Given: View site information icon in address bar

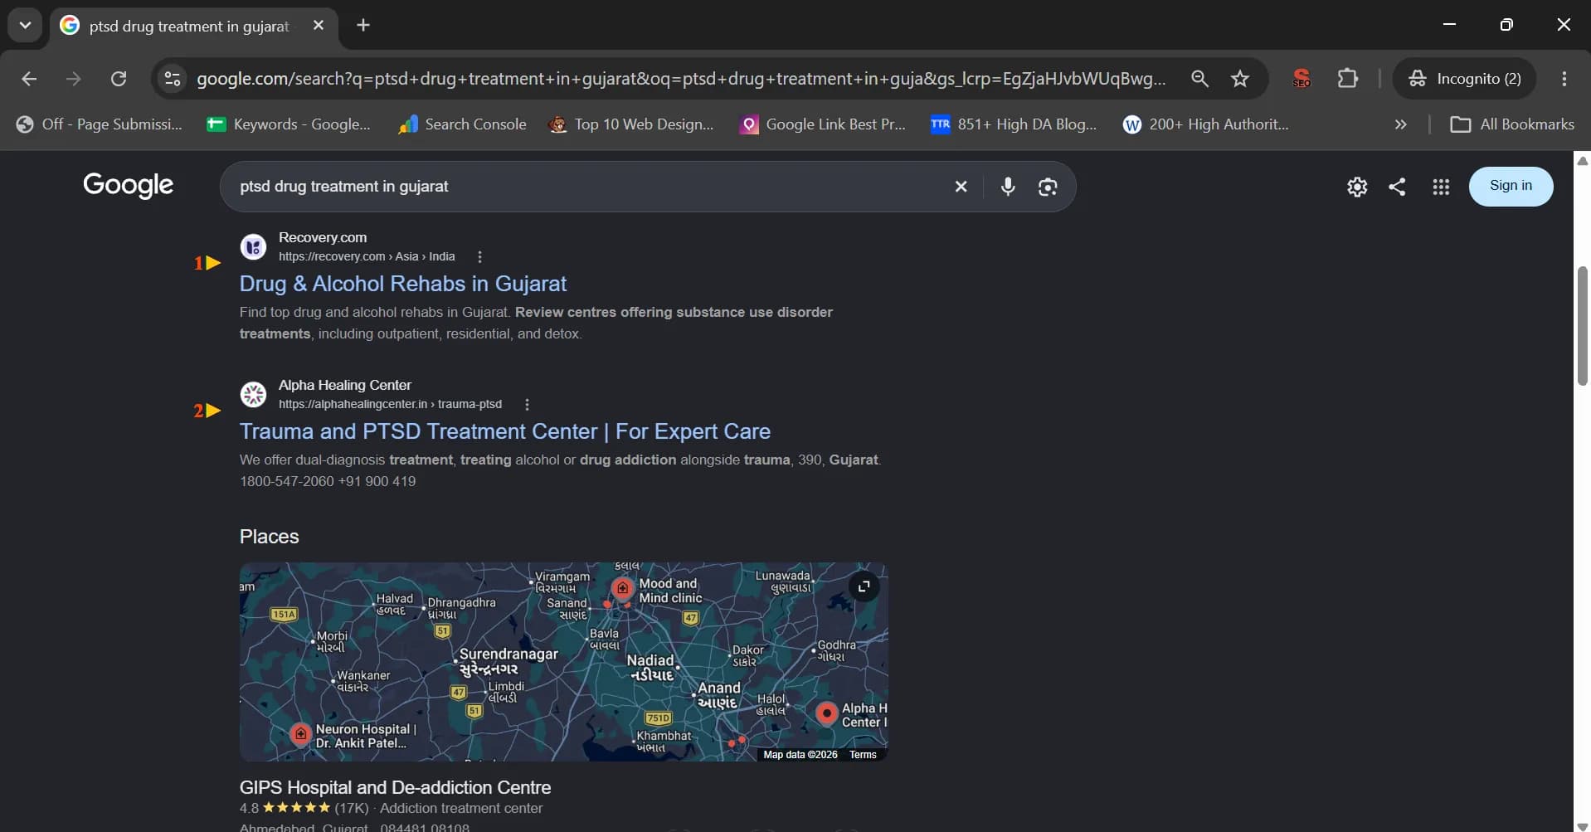Looking at the screenshot, I should point(173,79).
